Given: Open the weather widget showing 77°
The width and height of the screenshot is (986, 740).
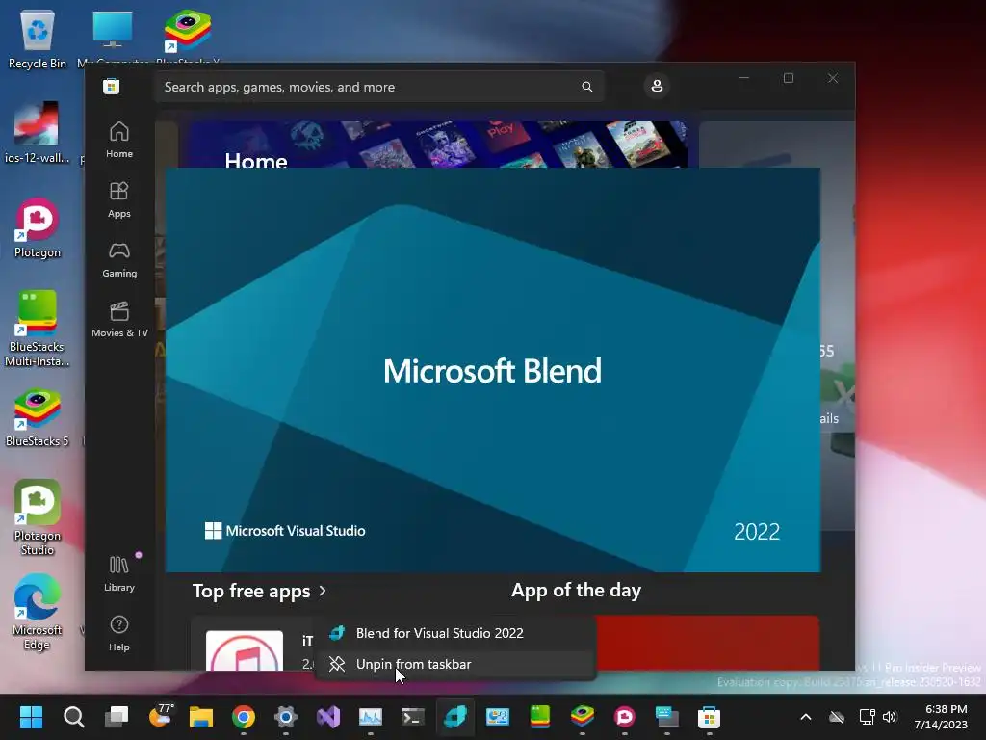Looking at the screenshot, I should point(160,717).
